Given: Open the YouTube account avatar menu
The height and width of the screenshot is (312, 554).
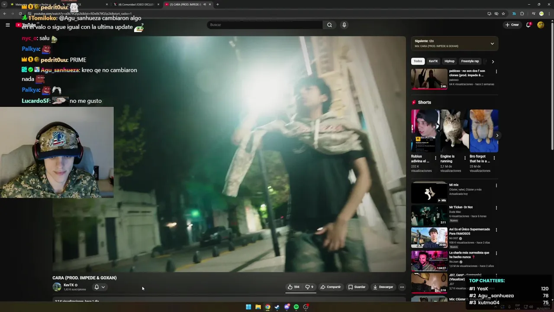Looking at the screenshot, I should 541,25.
